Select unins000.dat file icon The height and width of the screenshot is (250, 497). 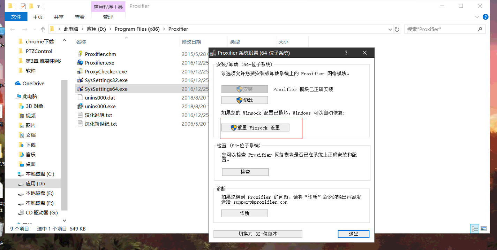(80, 97)
